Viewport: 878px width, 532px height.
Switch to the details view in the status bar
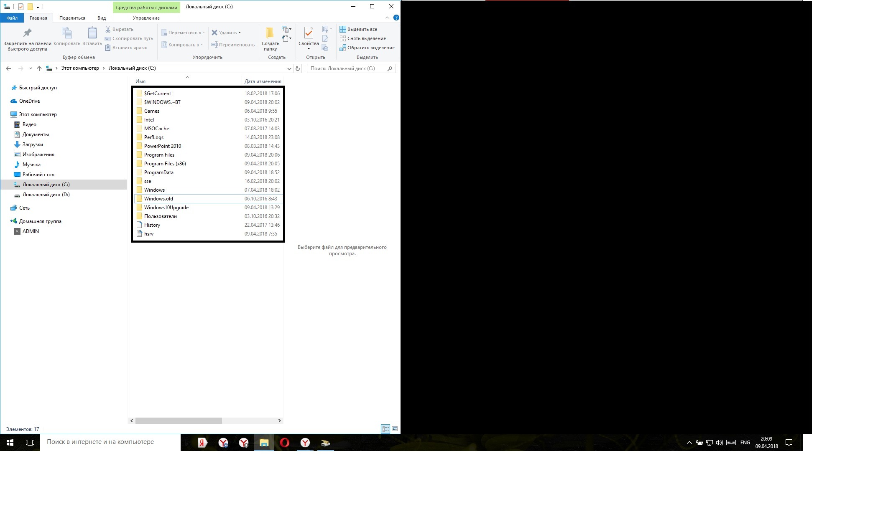pyautogui.click(x=385, y=429)
